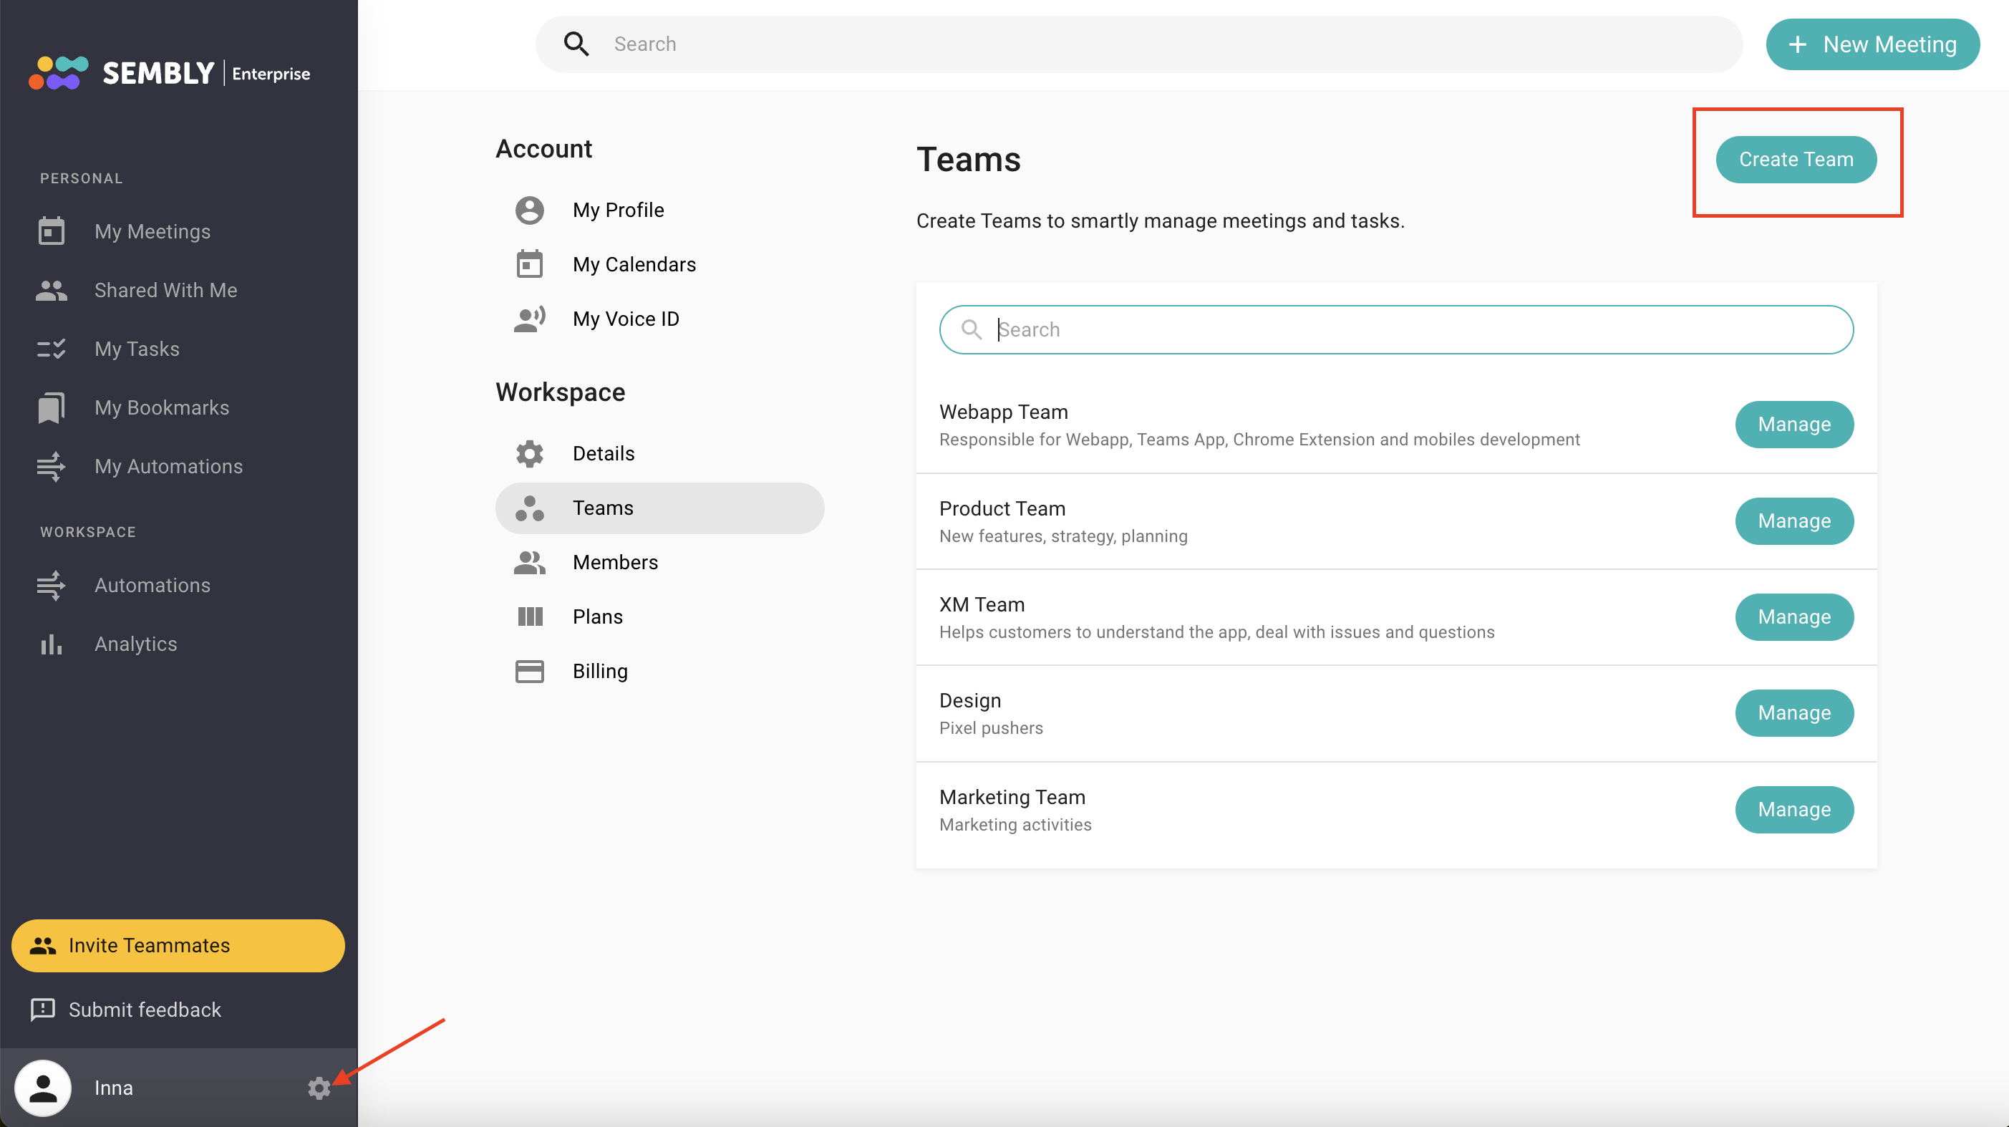Click the Shared With Me people icon
2009x1127 pixels.
pos(52,290)
